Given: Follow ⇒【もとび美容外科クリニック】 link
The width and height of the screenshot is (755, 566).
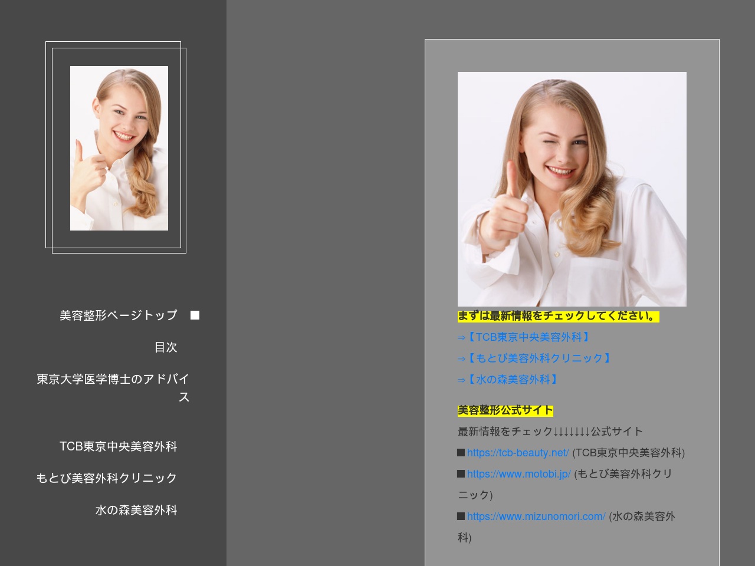Looking at the screenshot, I should tap(534, 358).
